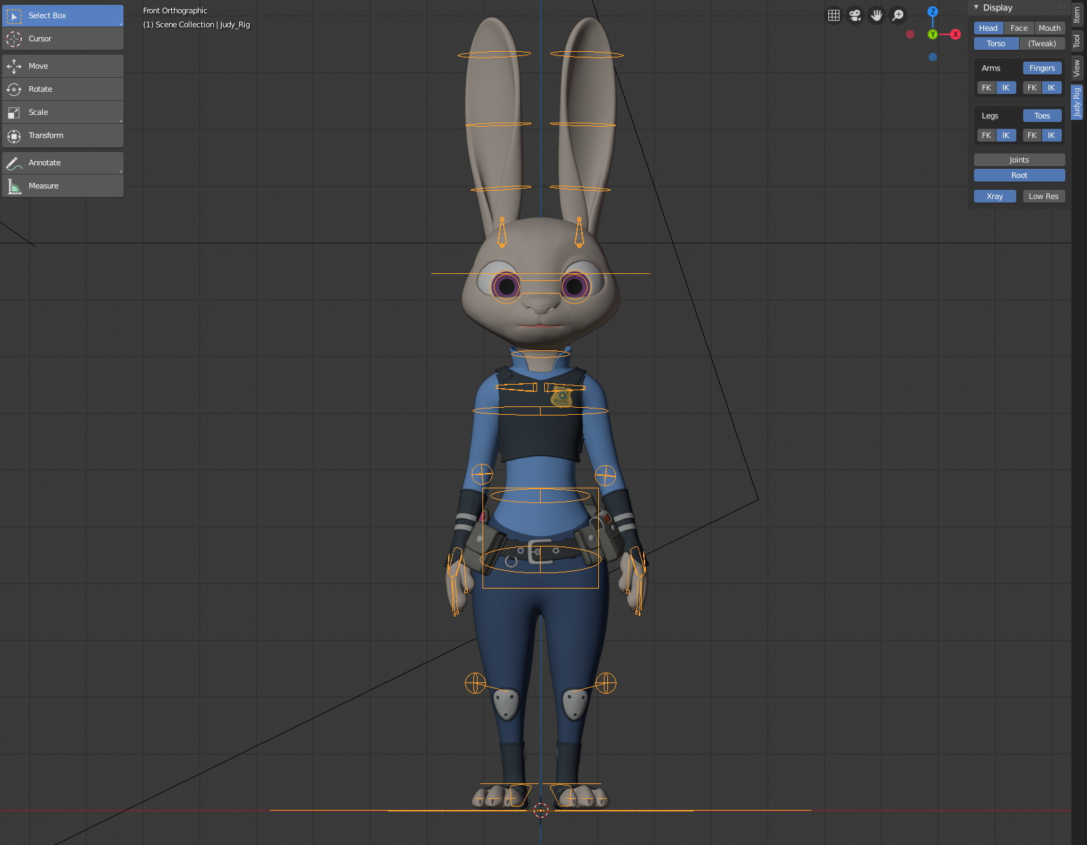Screen dimensions: 1087x845
Task: Switch to the Tool sidebar tab
Action: coord(1077,41)
